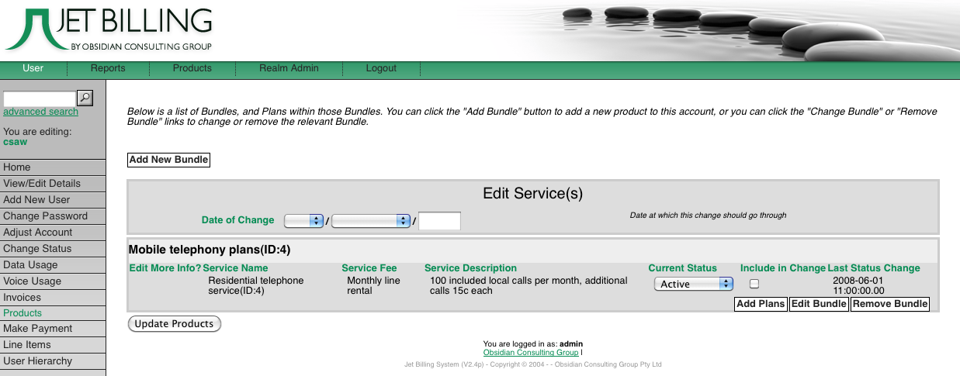Image resolution: width=960 pixels, height=376 pixels.
Task: Open the Current Status dropdown
Action: [x=693, y=284]
